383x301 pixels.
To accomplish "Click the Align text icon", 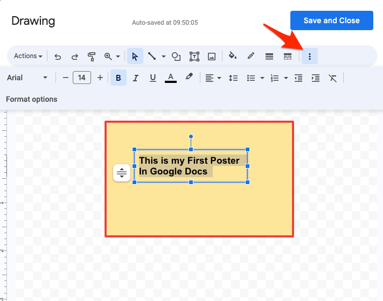I will pyautogui.click(x=210, y=78).
